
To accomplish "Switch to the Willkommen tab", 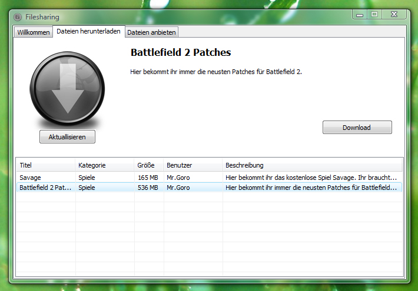I will click(x=34, y=32).
